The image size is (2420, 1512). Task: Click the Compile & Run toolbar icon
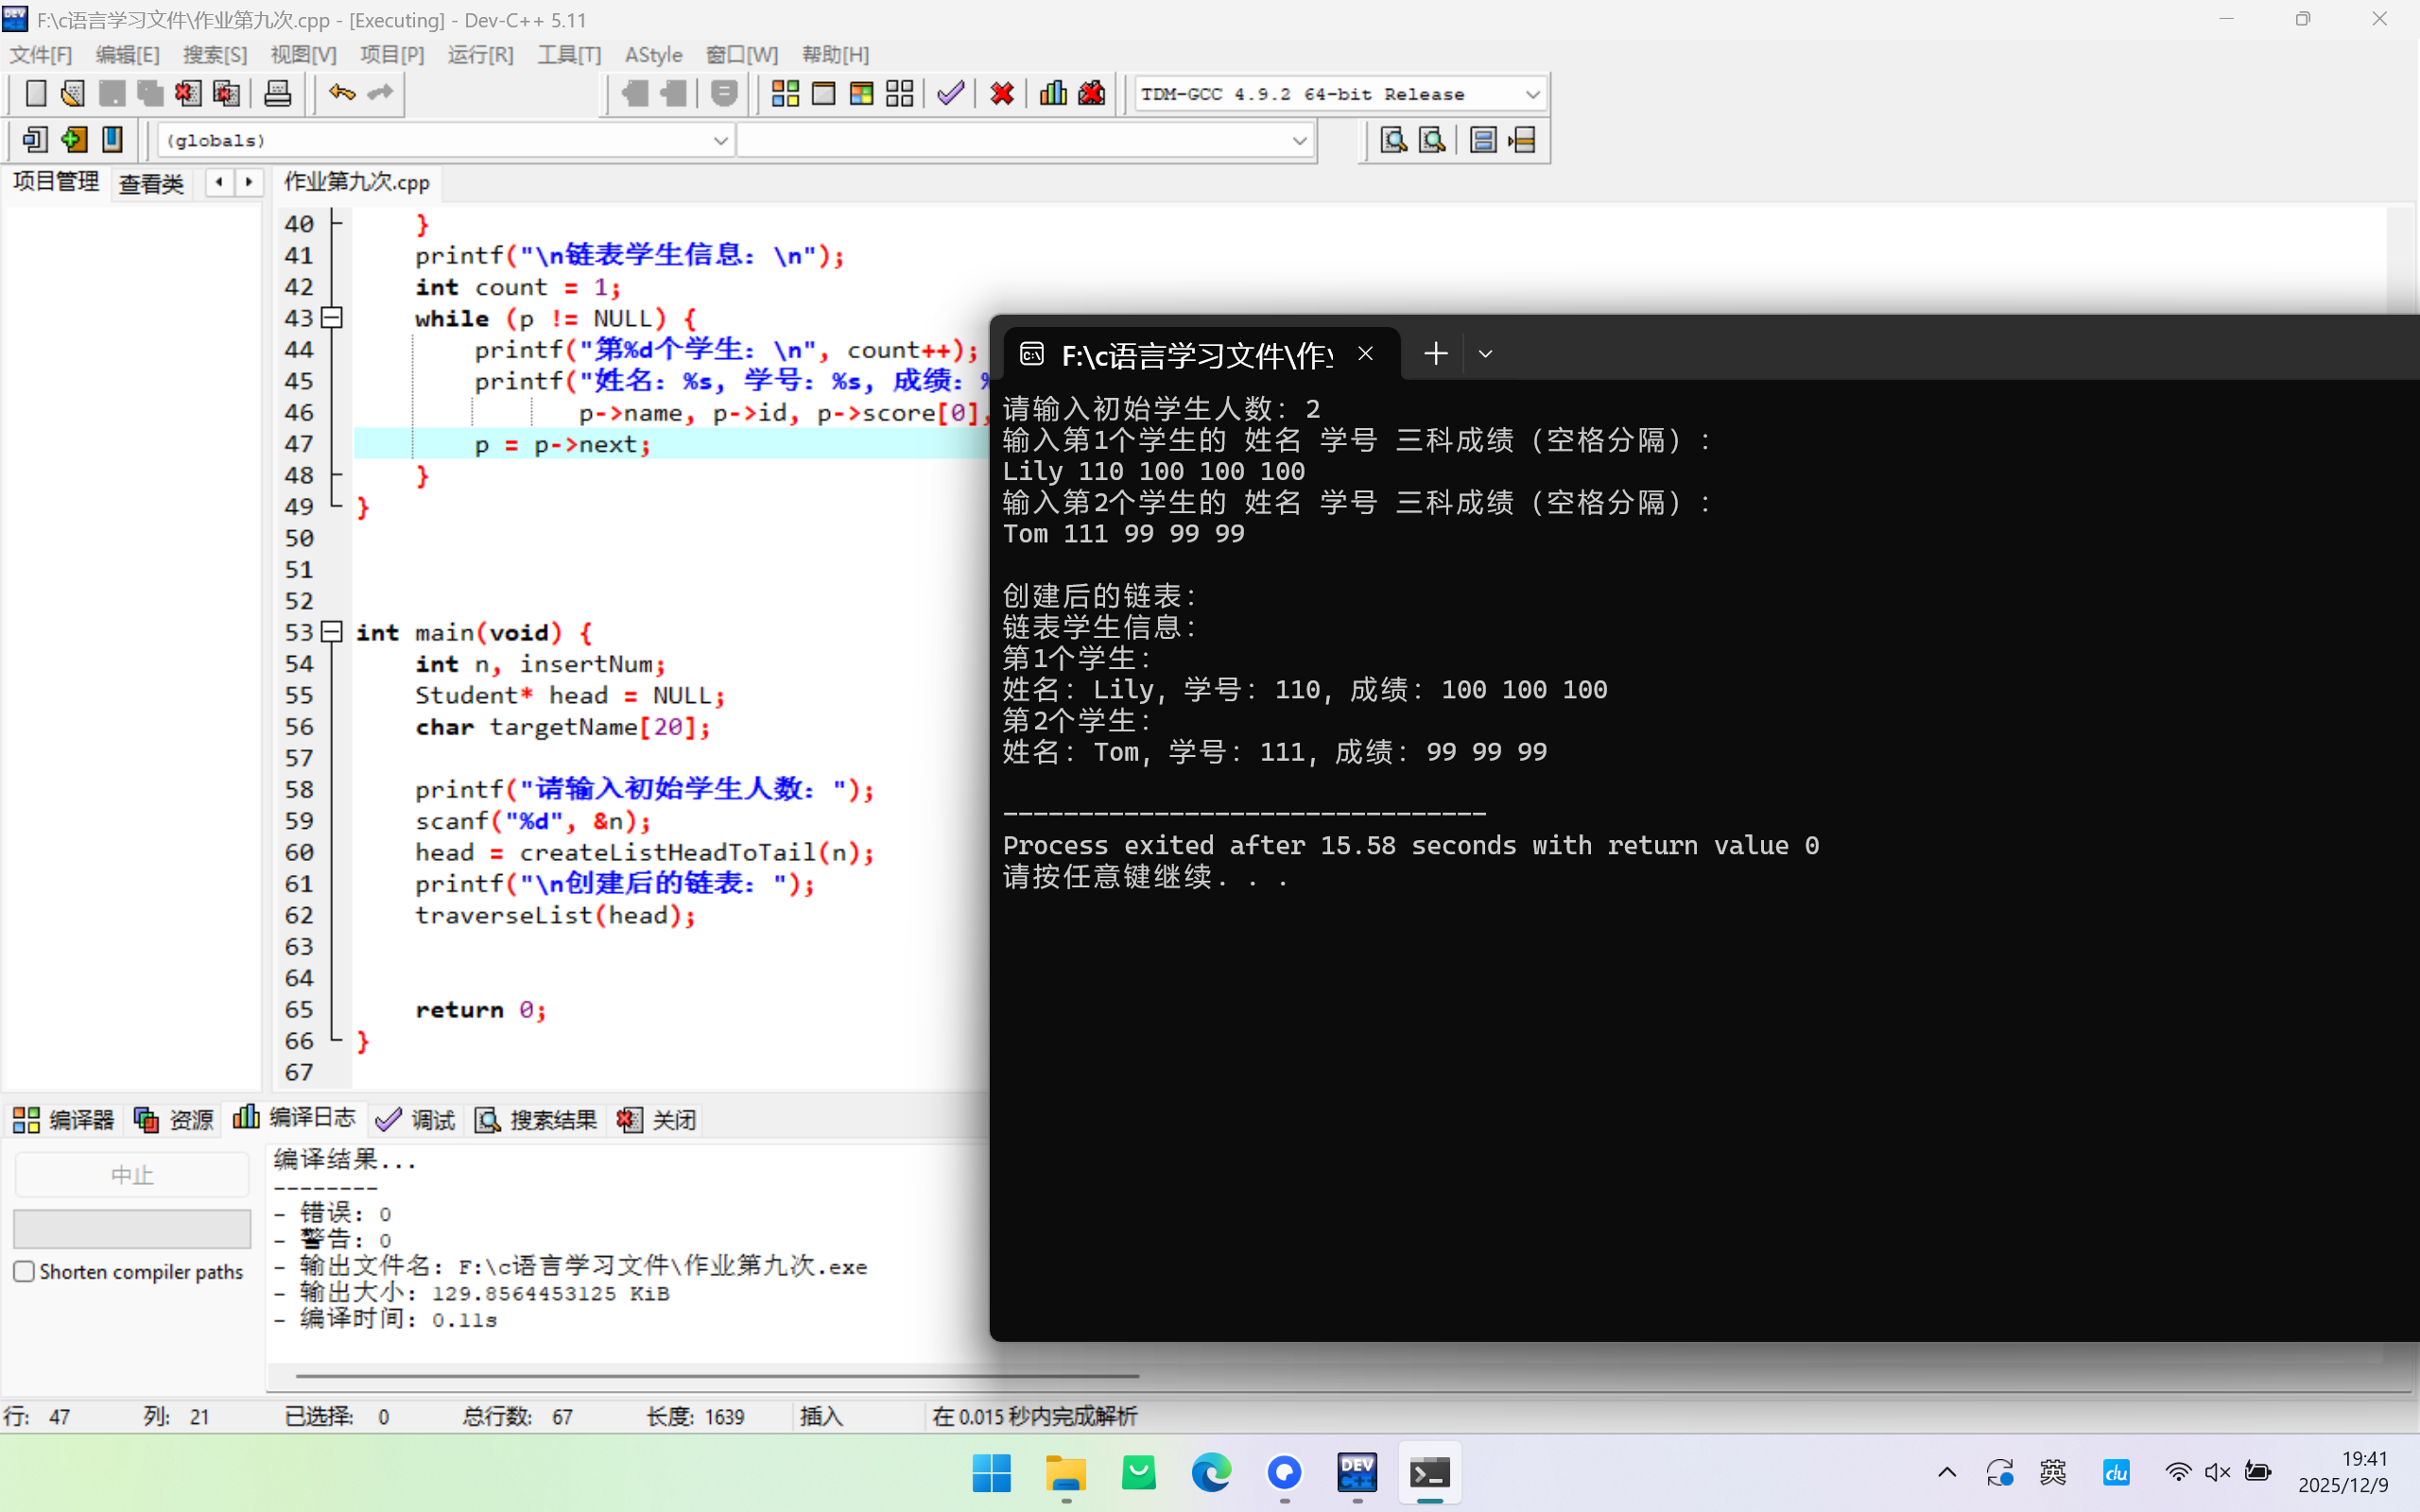(861, 94)
